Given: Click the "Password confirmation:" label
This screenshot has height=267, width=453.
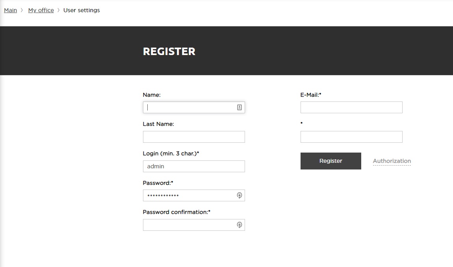Looking at the screenshot, I should [x=176, y=212].
